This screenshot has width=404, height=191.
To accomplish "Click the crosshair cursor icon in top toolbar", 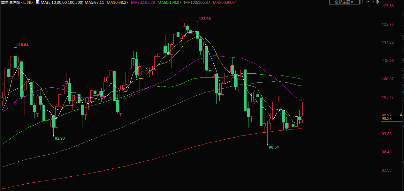I will [363, 2].
